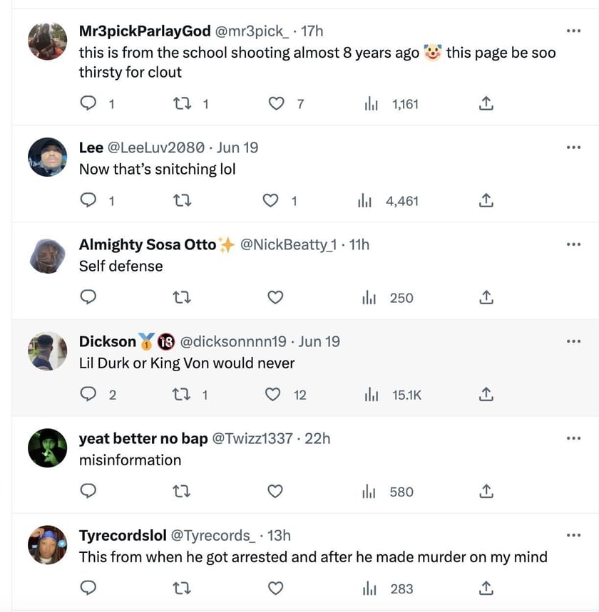
Task: Retweet the Self defense reply
Action: (181, 298)
